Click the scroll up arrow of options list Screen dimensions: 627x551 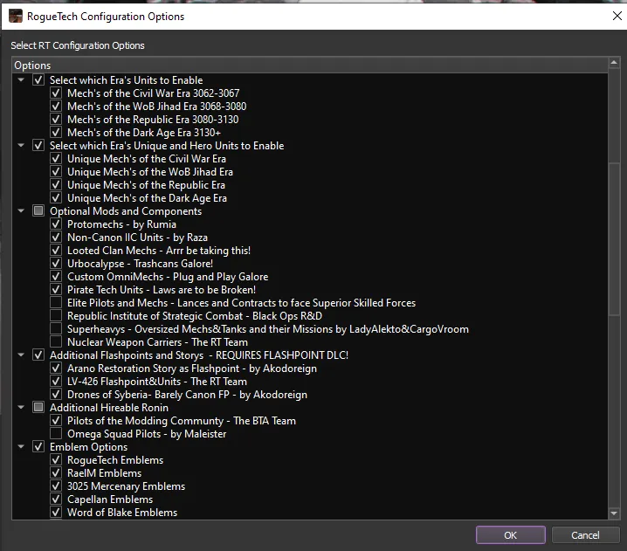[x=614, y=62]
